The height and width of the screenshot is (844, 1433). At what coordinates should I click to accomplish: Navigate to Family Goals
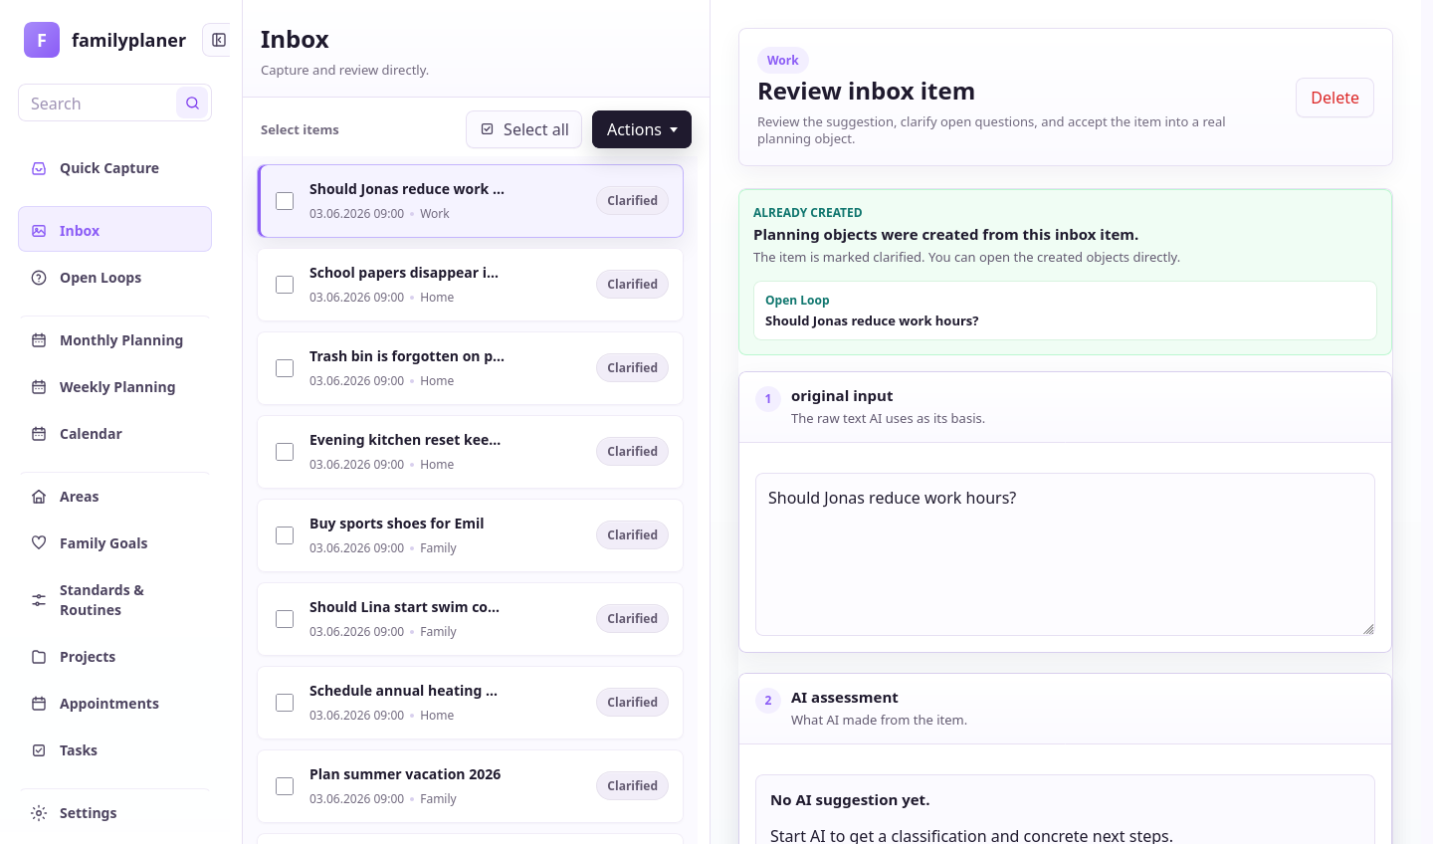click(114, 543)
